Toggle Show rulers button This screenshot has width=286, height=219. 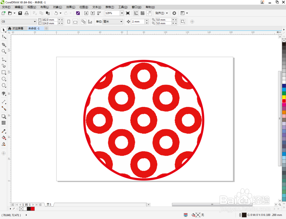tap(136, 13)
